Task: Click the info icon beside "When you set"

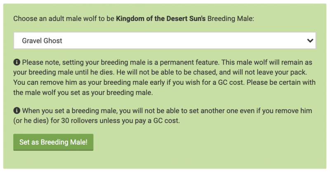Action: pos(16,111)
